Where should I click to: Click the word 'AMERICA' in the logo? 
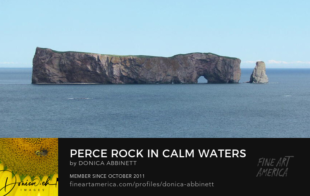coord(273,172)
